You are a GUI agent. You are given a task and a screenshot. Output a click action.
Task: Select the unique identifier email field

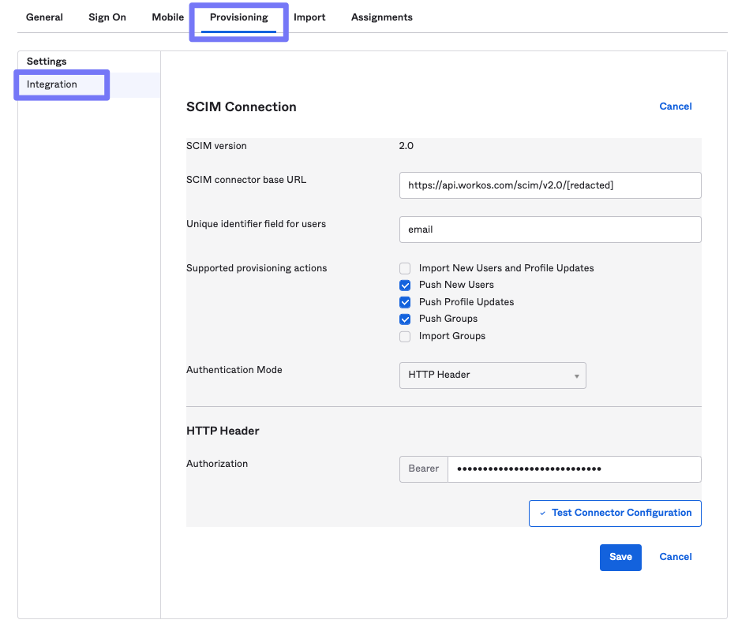(x=549, y=230)
